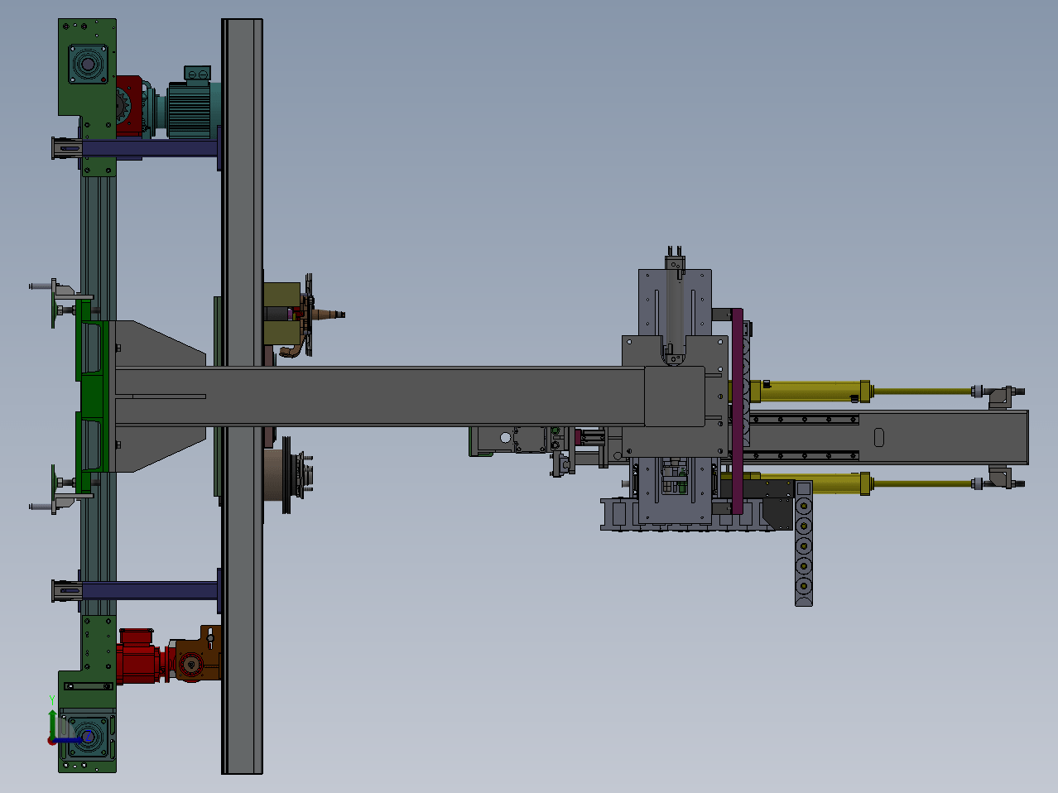The width and height of the screenshot is (1058, 793).
Task: Click the brown right-angle gearbox
Action: point(197,654)
